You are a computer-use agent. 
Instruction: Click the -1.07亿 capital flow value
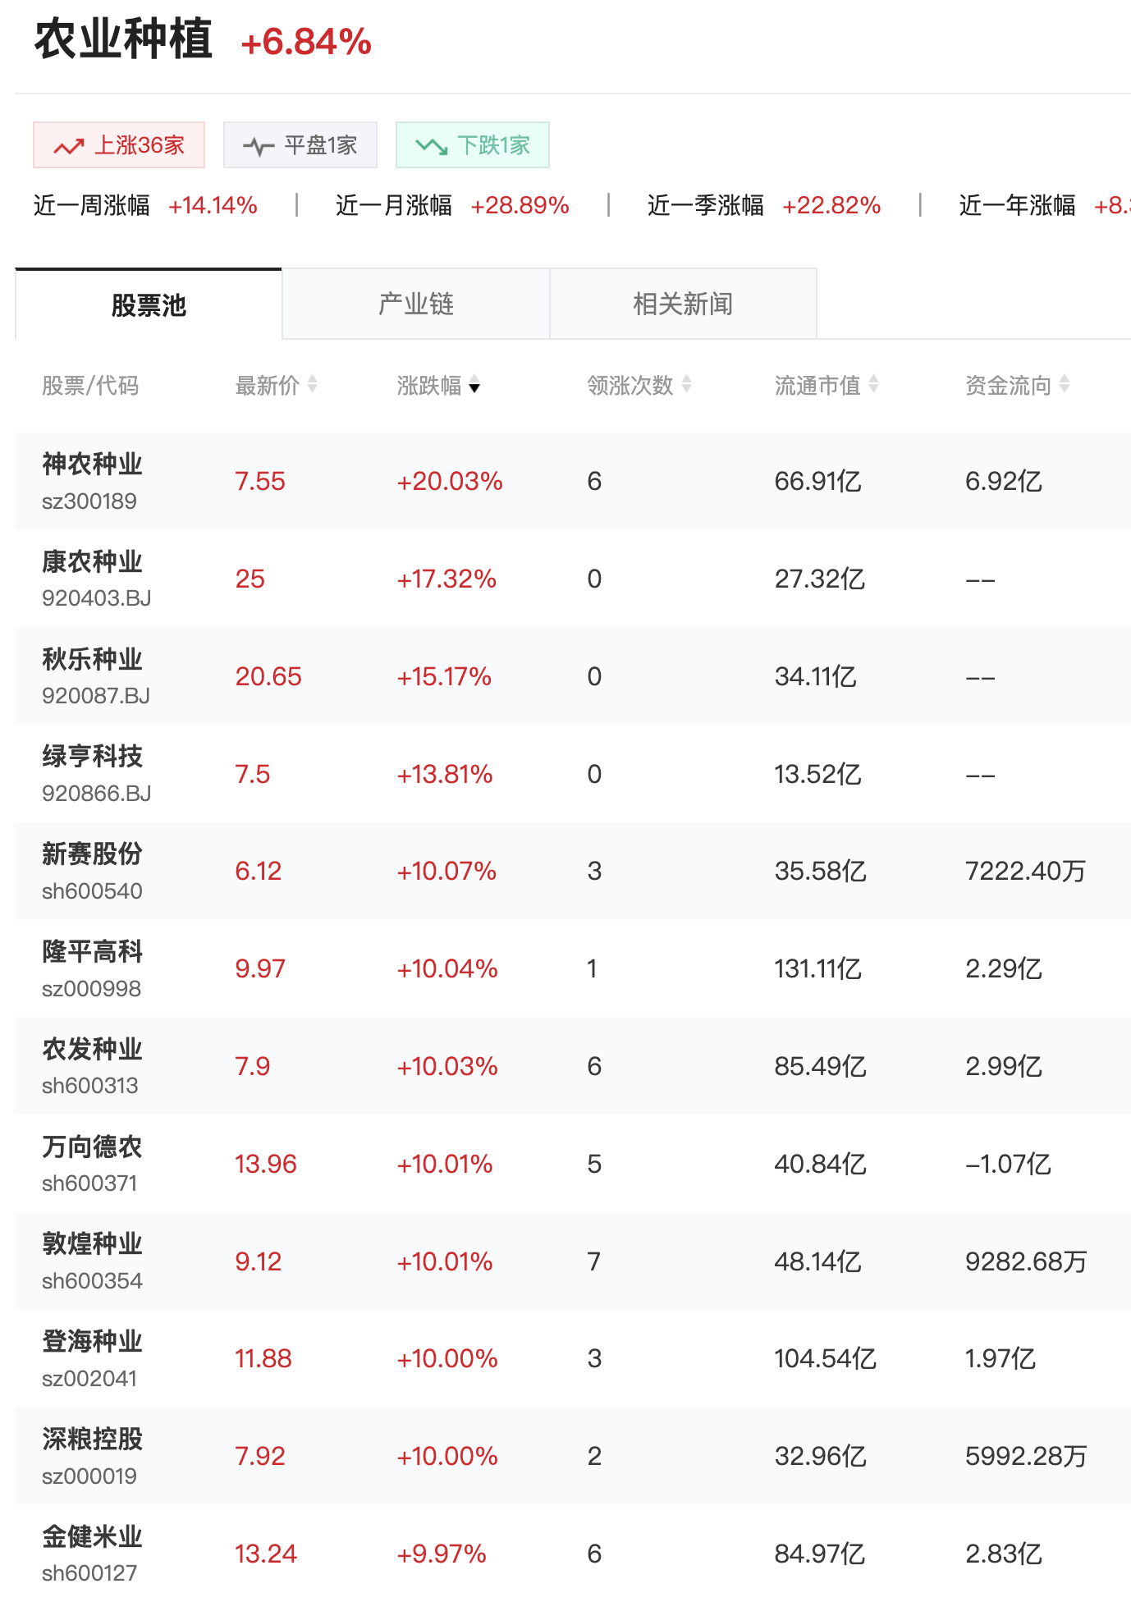[1008, 1164]
